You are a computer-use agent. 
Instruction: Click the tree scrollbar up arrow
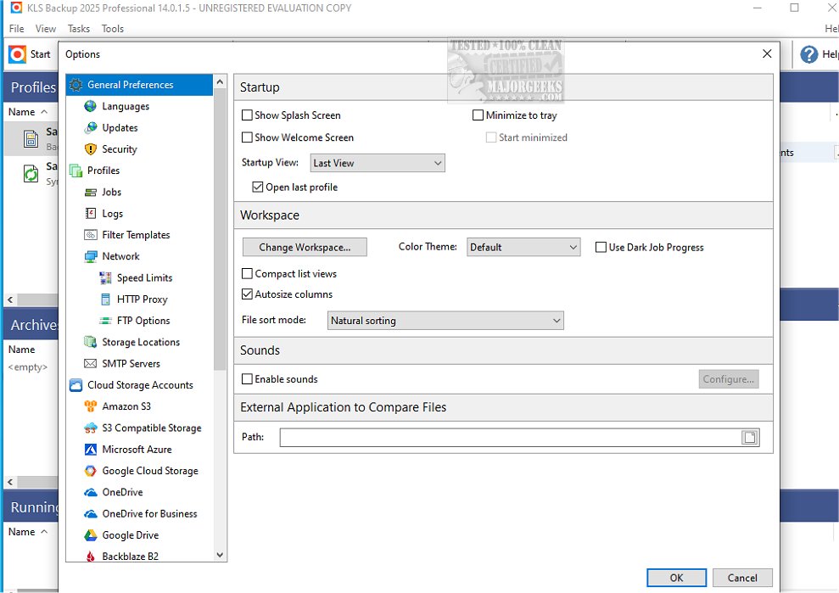[x=220, y=81]
